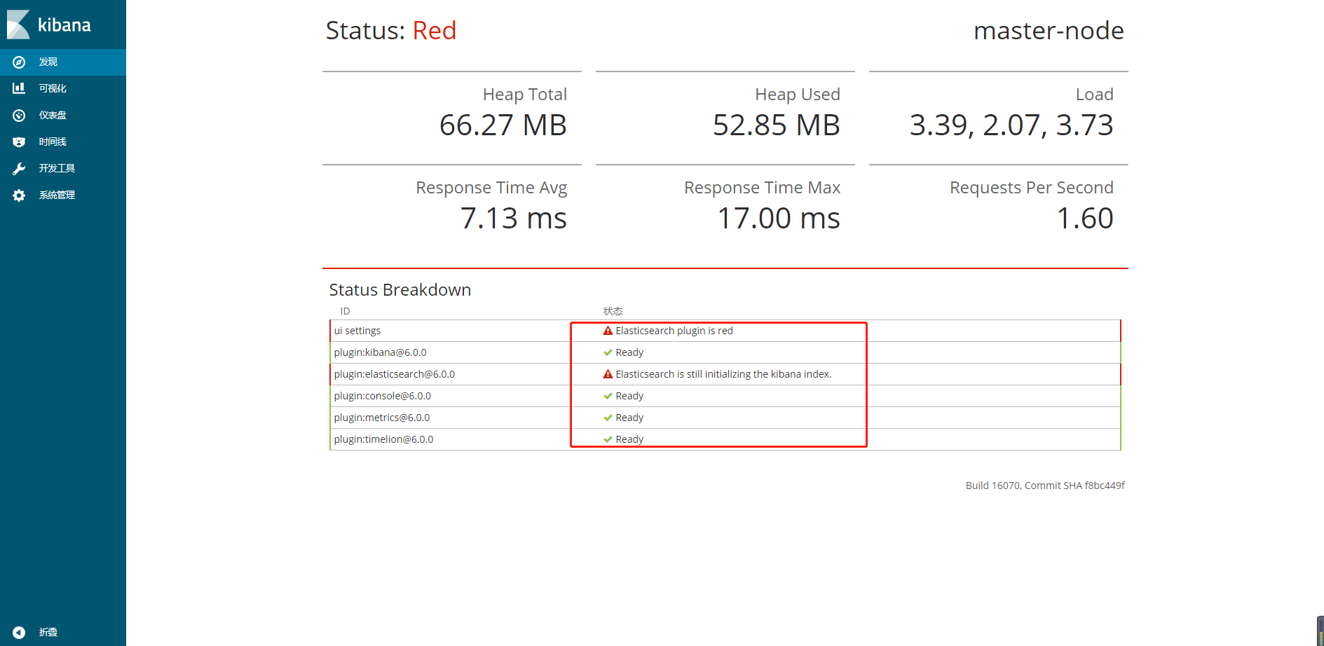The height and width of the screenshot is (646, 1324).
Task: Click the Requests Per Second value 1.60
Action: (x=1085, y=219)
